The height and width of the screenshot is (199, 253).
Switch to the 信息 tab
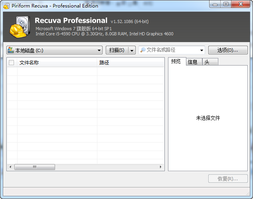[194, 62]
